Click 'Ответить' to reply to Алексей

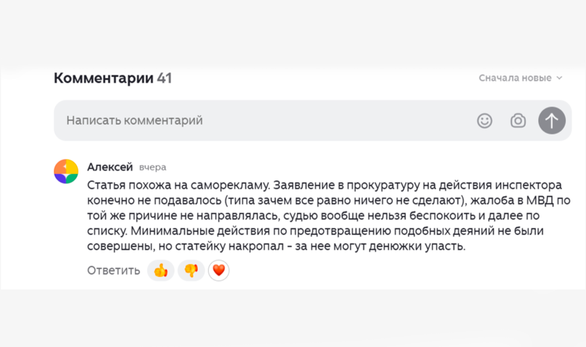point(113,270)
